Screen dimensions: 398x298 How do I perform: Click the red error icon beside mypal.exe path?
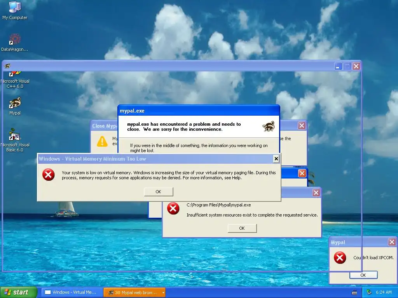coord(173,208)
